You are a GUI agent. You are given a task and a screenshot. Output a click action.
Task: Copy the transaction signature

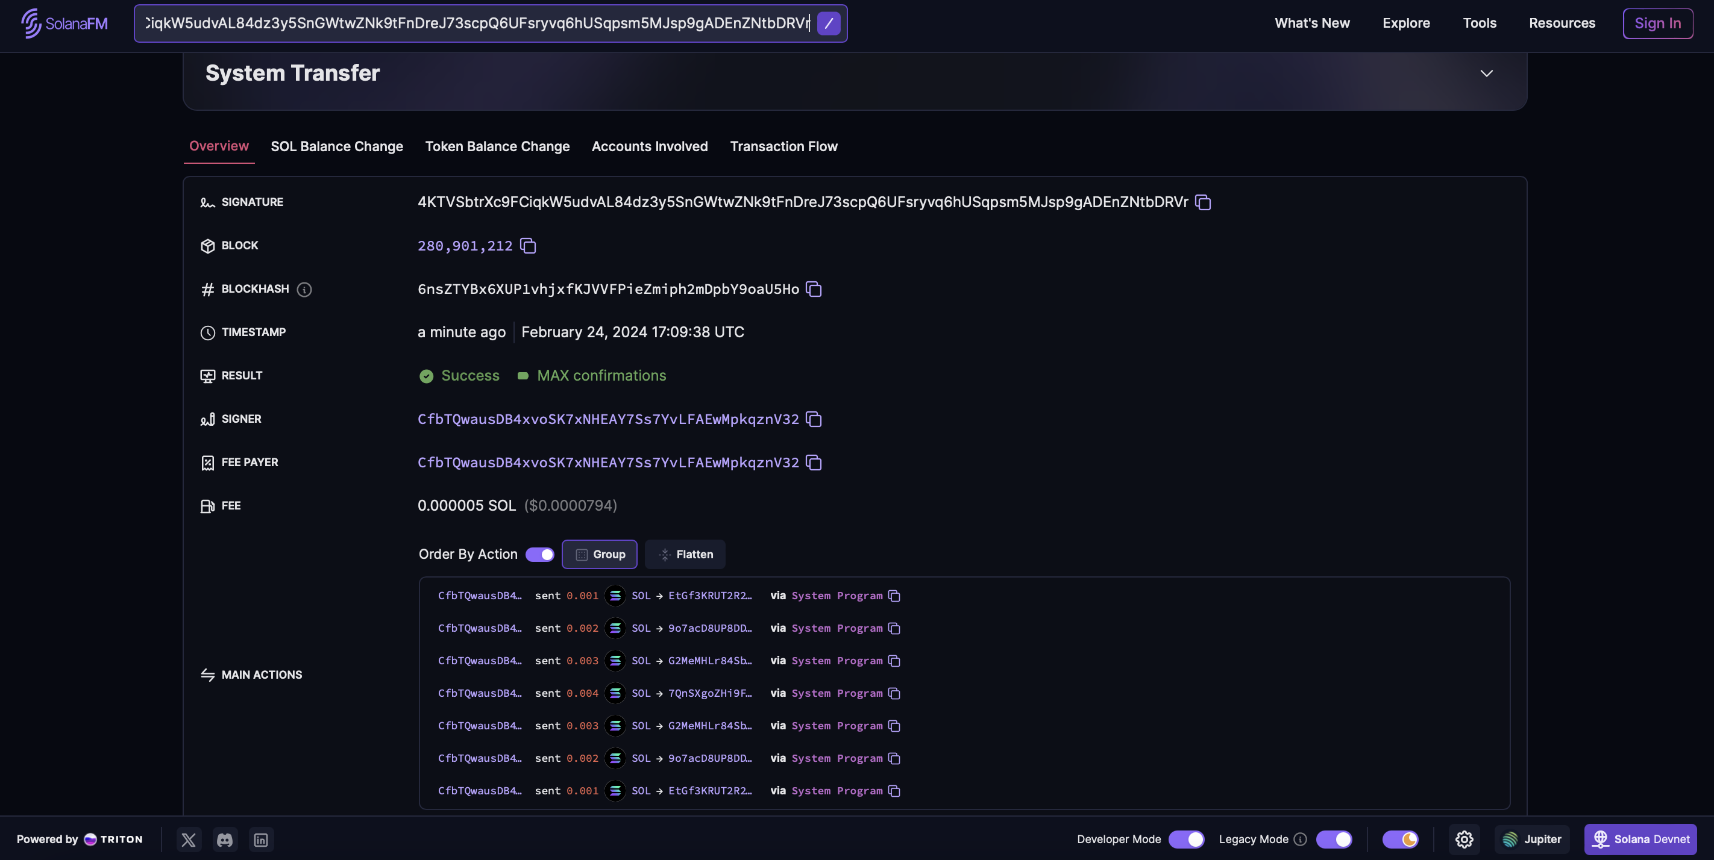(1202, 202)
